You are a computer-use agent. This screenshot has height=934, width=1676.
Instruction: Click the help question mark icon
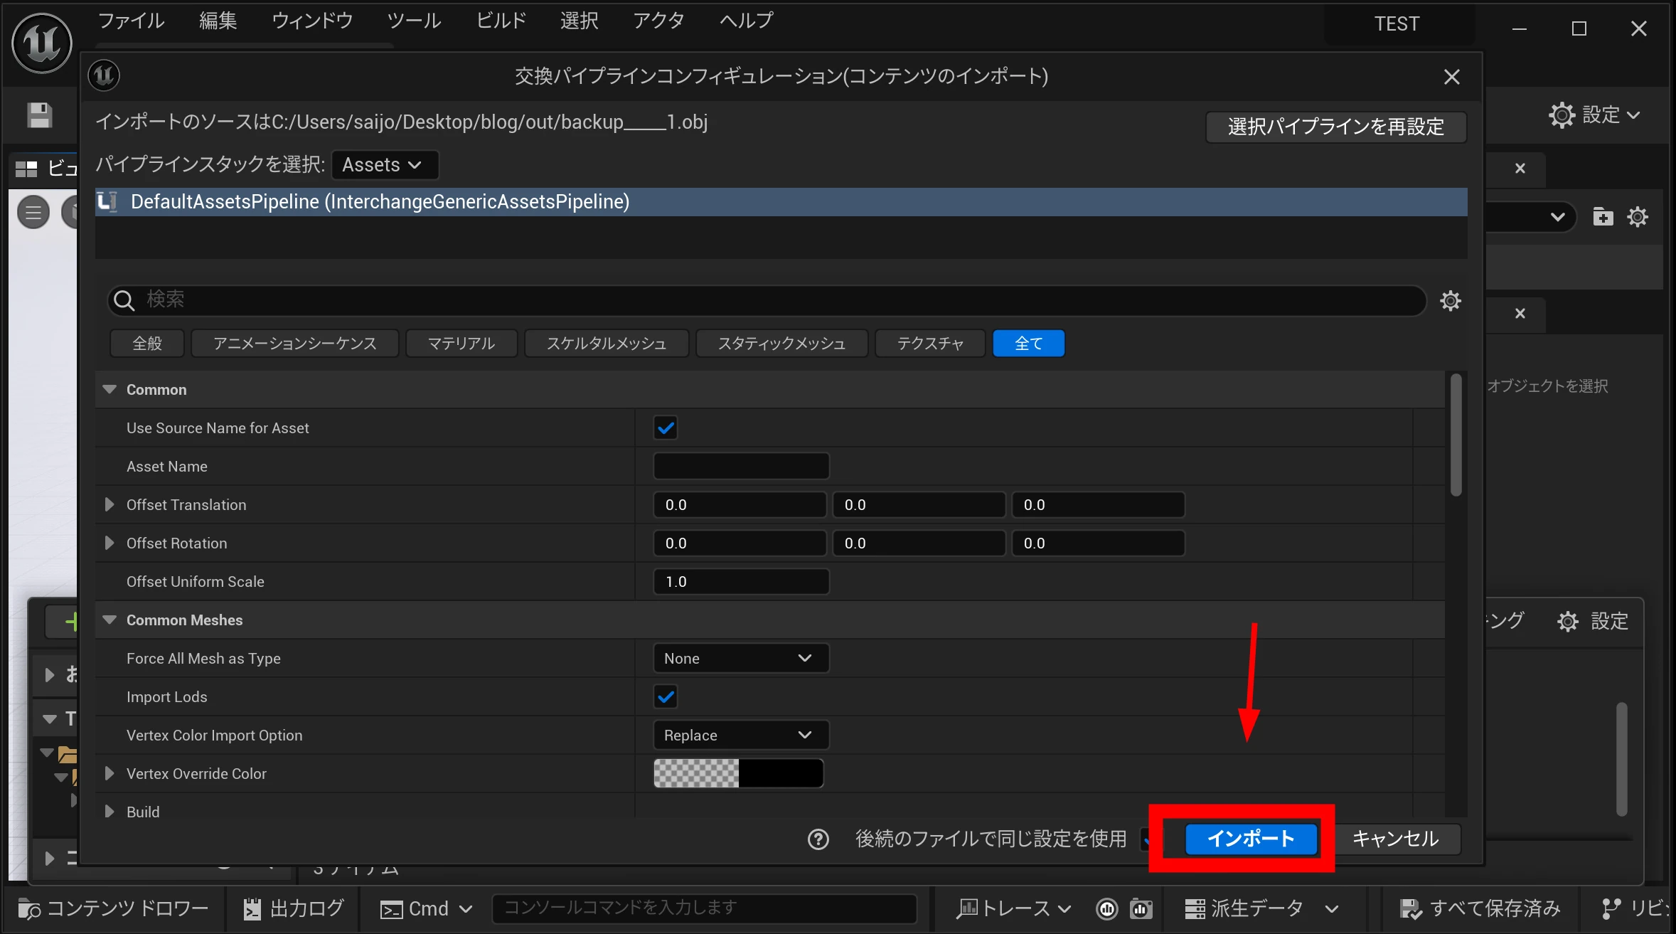(818, 839)
